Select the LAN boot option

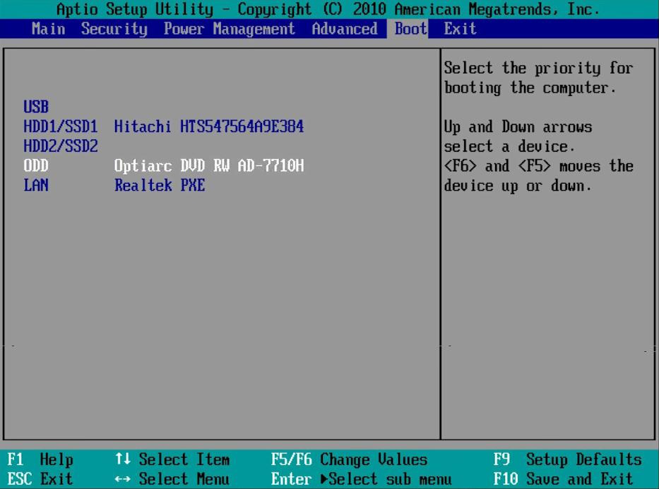pyautogui.click(x=36, y=186)
